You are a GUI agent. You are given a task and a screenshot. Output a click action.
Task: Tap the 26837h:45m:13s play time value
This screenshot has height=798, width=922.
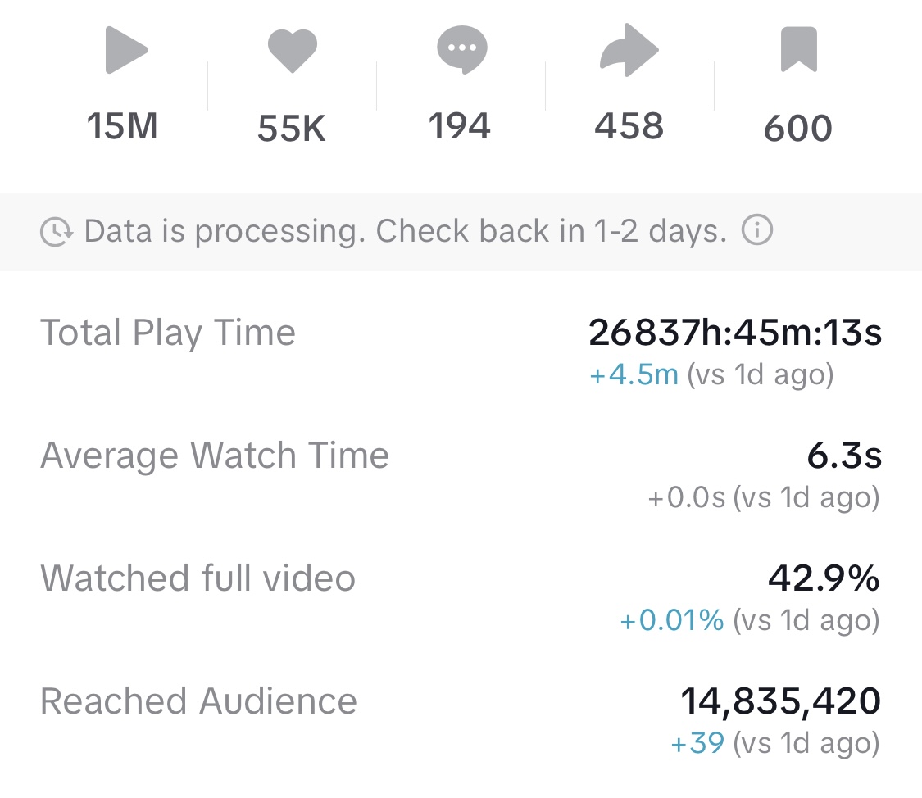735,333
